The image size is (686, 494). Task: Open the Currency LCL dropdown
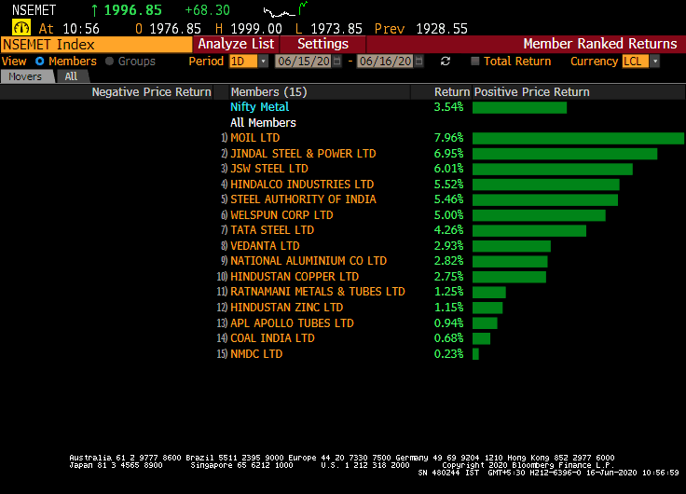pos(654,62)
